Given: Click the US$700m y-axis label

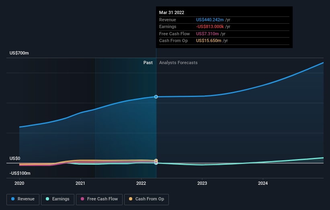Looking at the screenshot, I should [x=19, y=53].
